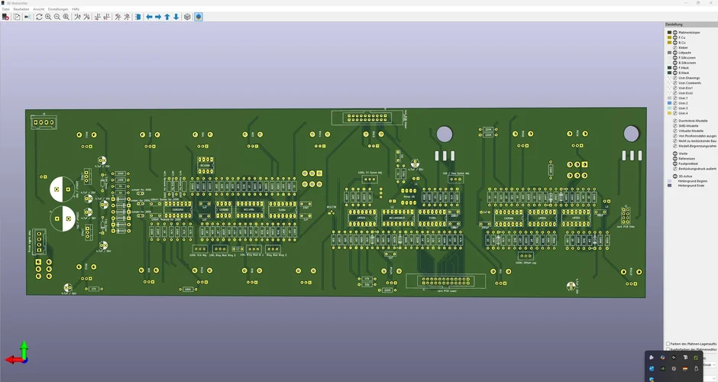Toggle F.Cu layer visibility eye
Viewport: 718px width, 382px height.
coord(675,37)
